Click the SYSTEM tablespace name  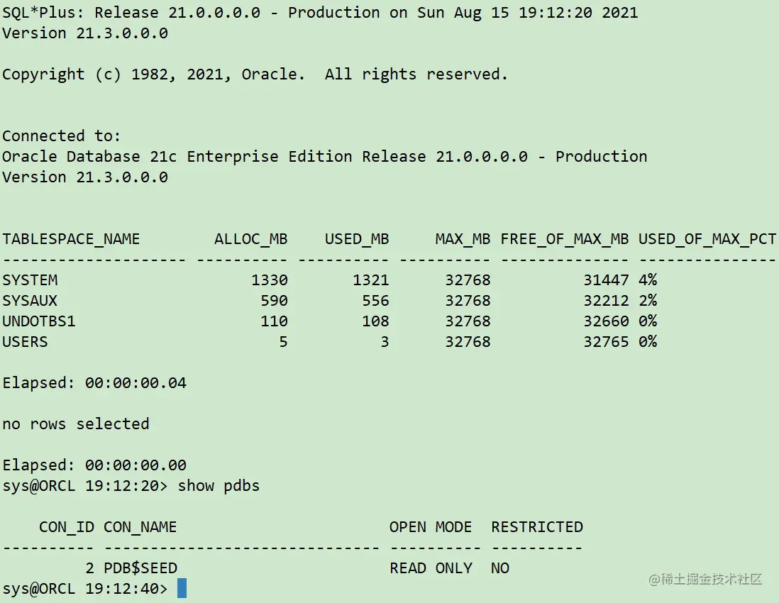(30, 280)
